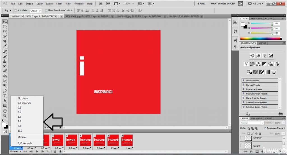Click the WHAT'S NEW IN CS5 workspace button
Viewport: 287px width, 155px height.
click(222, 4)
